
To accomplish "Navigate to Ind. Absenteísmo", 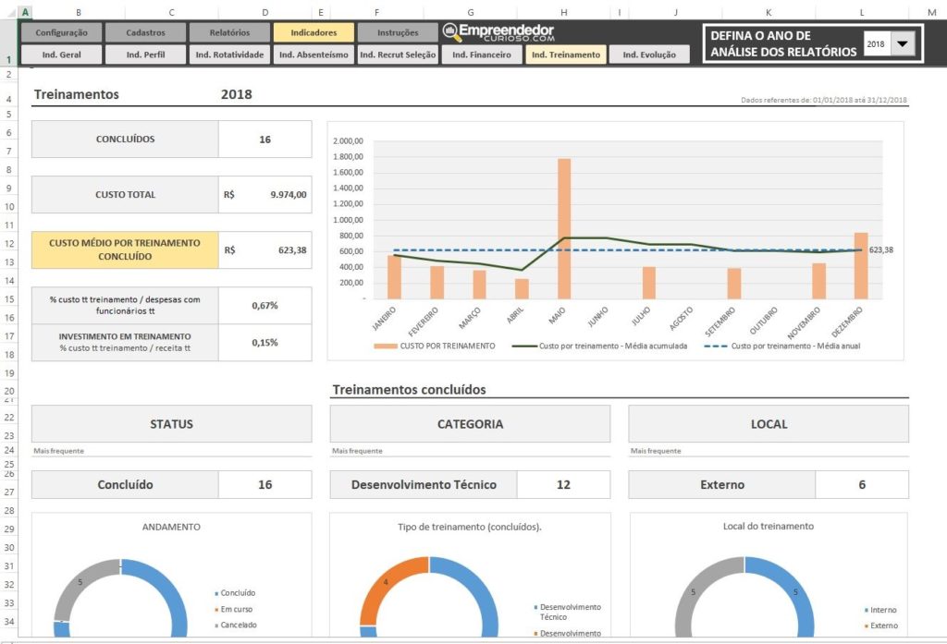I will coord(314,55).
